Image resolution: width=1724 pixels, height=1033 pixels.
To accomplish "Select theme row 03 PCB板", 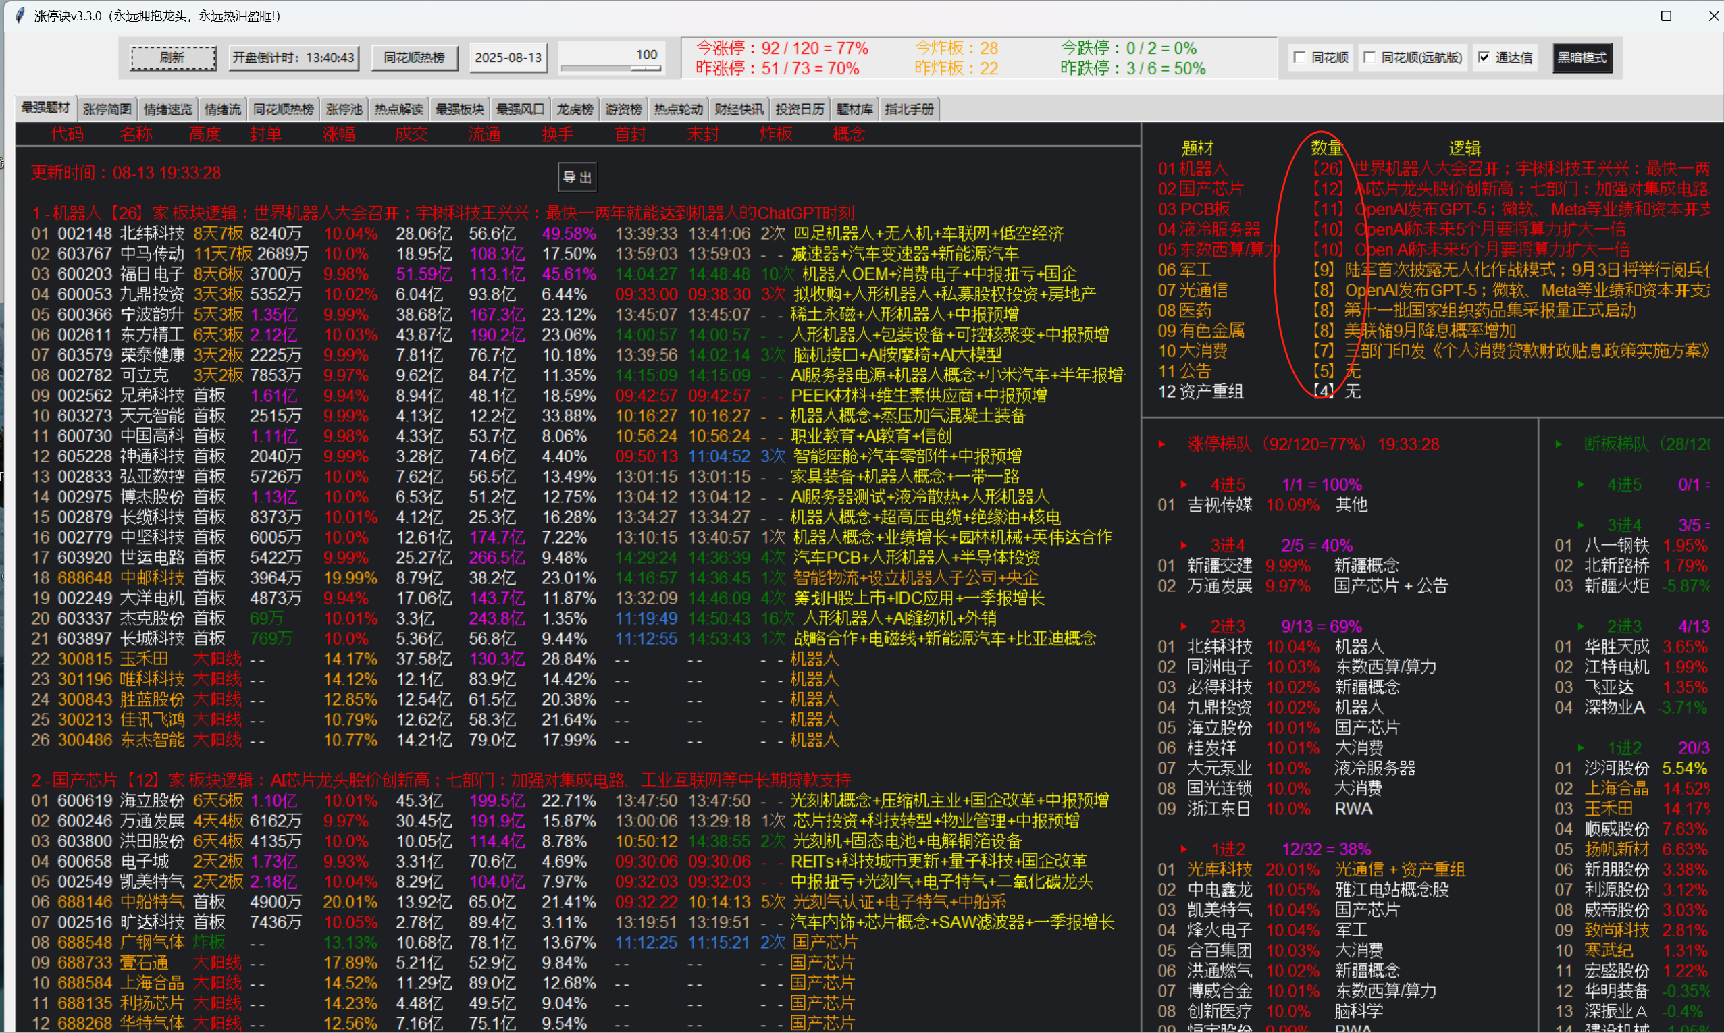I will [1434, 209].
